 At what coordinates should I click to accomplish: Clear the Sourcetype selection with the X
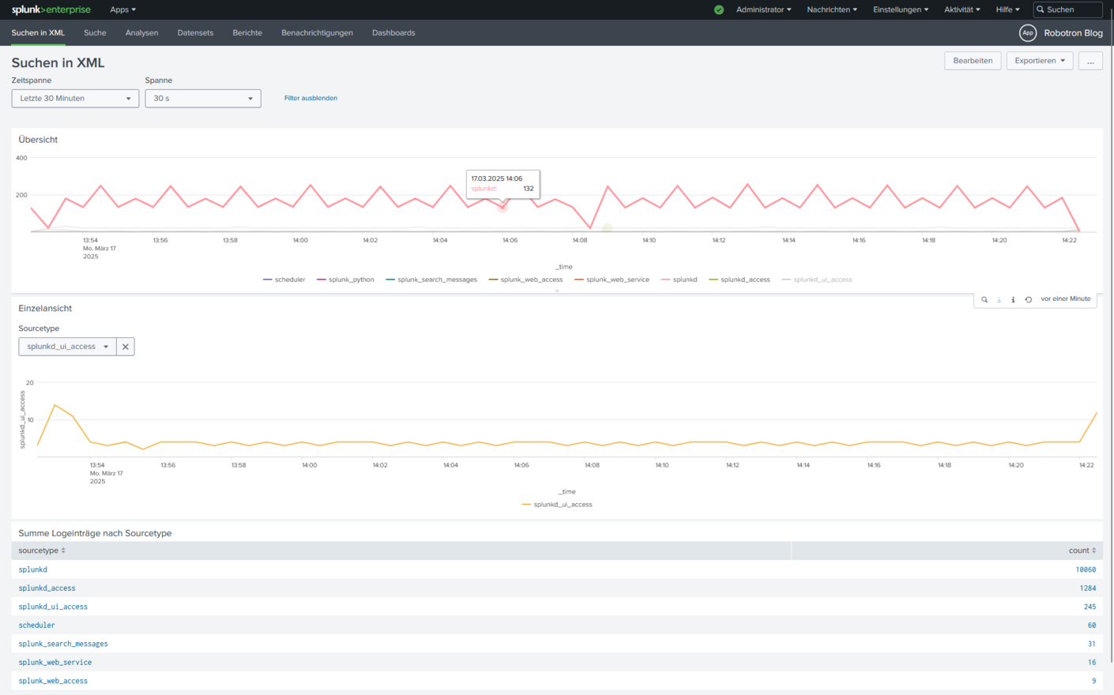pos(126,347)
